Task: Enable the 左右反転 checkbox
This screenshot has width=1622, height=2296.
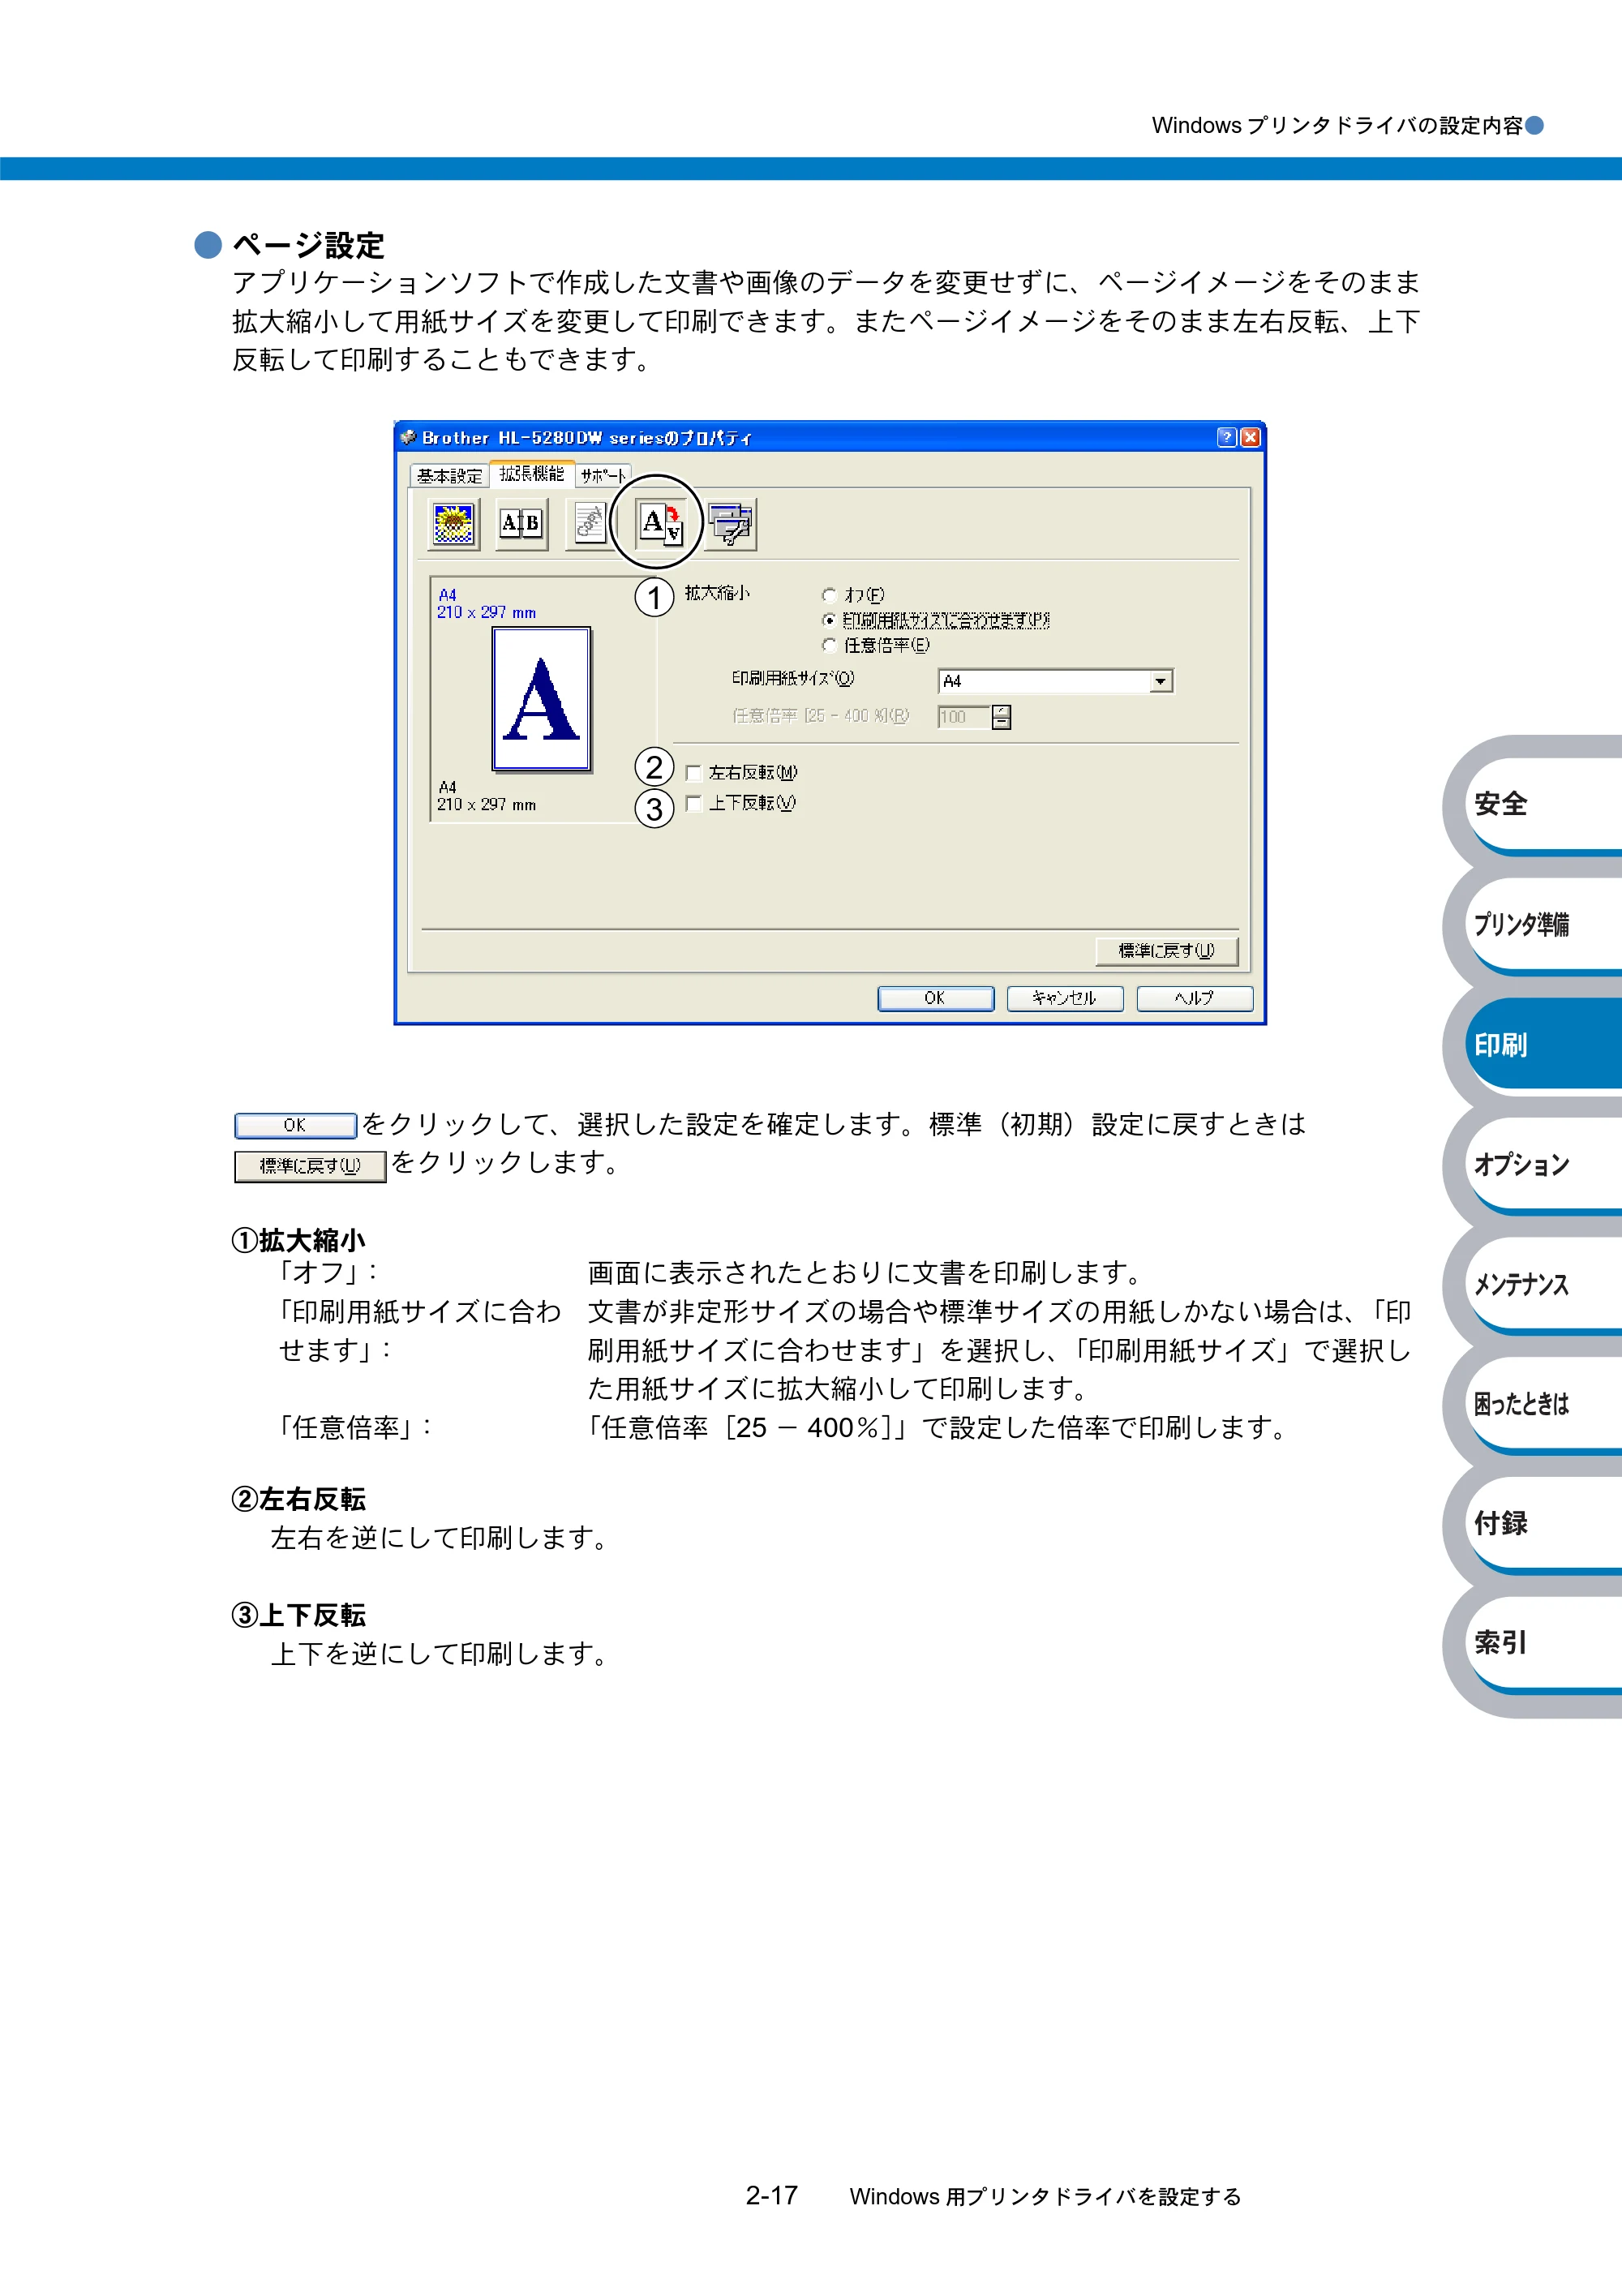Action: [x=693, y=773]
